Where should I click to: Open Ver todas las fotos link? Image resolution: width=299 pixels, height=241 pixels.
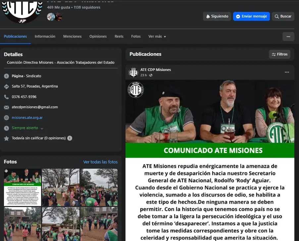(x=100, y=162)
